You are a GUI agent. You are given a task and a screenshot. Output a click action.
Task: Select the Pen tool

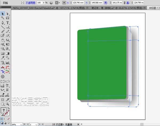click(x=3, y=23)
